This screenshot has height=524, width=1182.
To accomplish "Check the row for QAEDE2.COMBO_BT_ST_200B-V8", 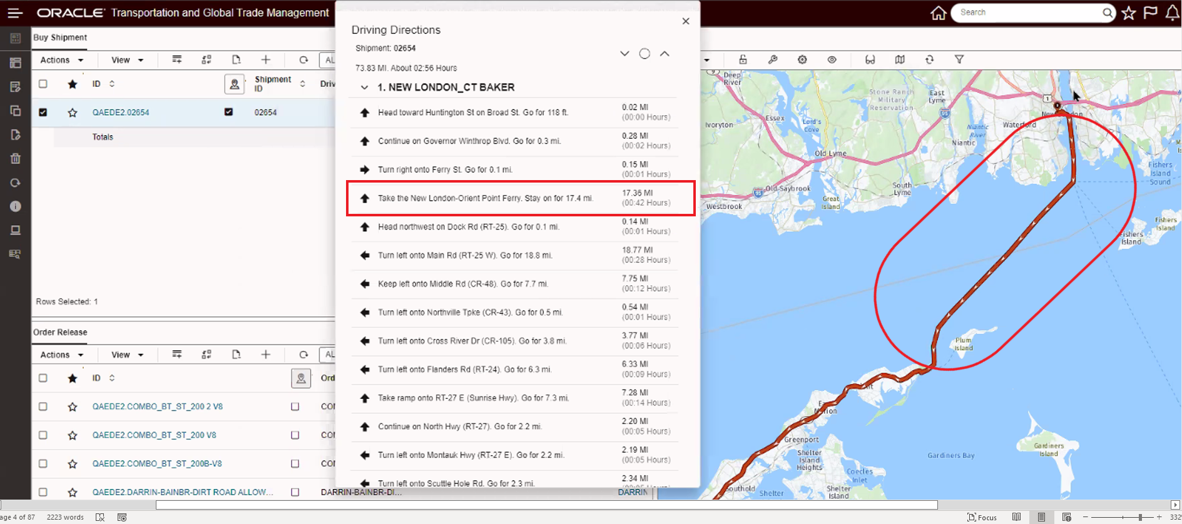I will point(43,464).
